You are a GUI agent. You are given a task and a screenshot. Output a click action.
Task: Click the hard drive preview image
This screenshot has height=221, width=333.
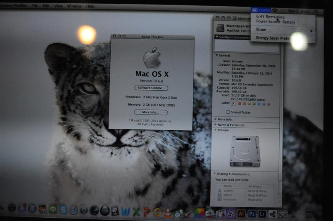[245, 151]
